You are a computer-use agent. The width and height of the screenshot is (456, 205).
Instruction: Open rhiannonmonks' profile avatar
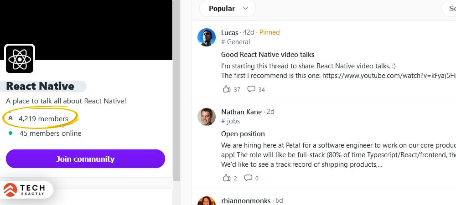(207, 201)
